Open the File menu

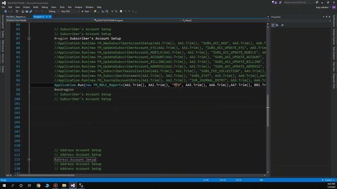click(3, 7)
